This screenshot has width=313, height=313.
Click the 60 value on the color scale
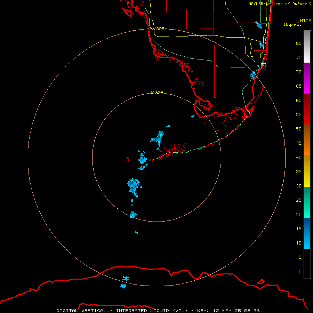click(x=299, y=101)
